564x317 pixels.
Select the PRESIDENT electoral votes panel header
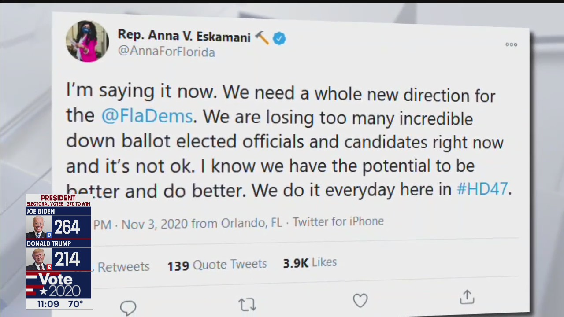pyautogui.click(x=58, y=200)
